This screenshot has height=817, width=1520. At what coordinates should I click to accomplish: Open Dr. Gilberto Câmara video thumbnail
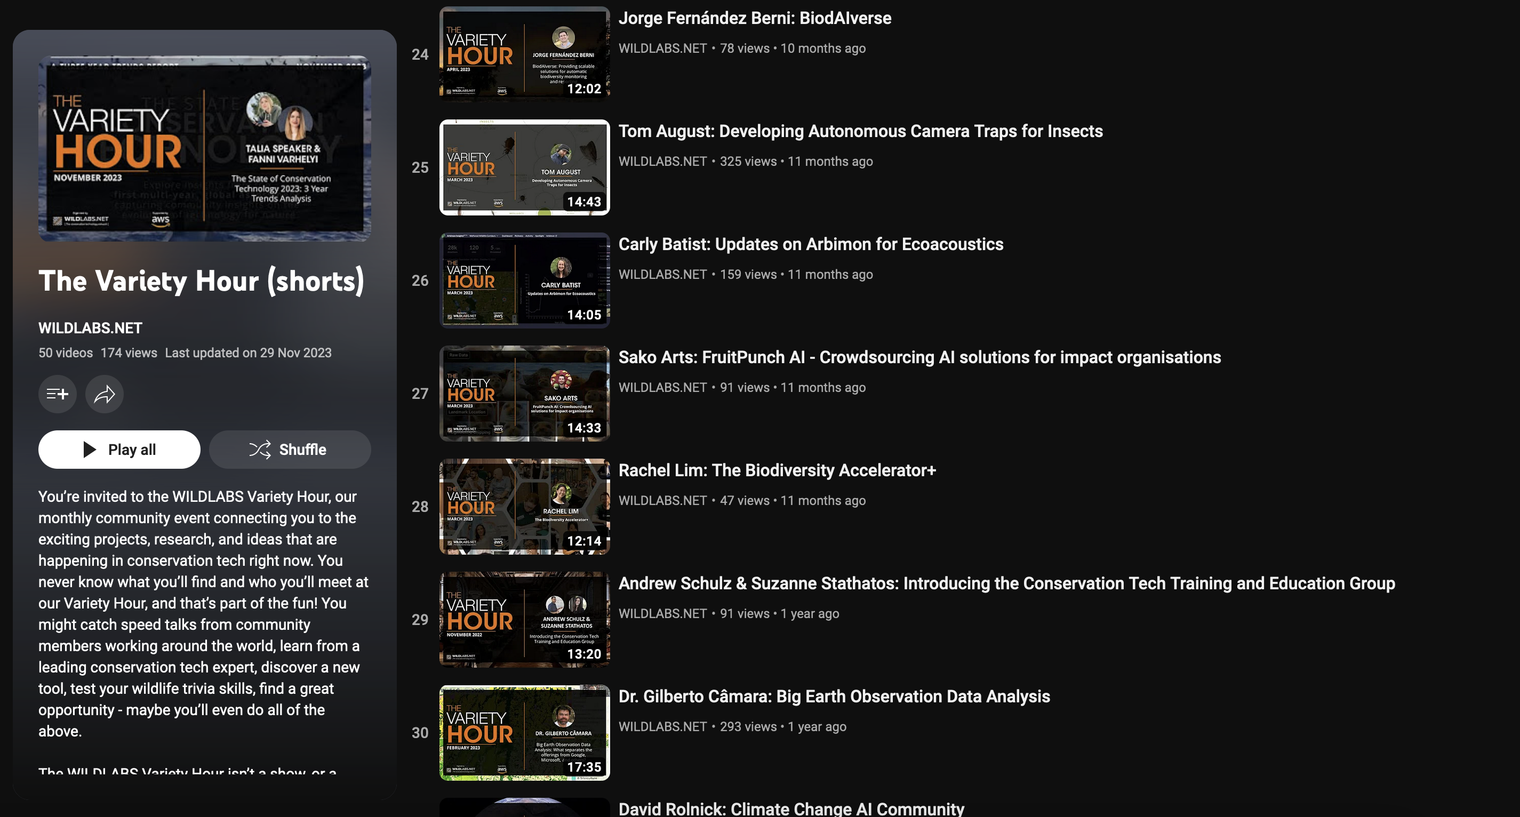525,733
